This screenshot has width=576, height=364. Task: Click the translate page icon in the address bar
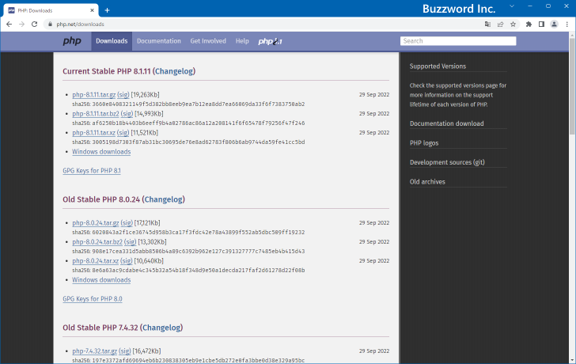487,24
